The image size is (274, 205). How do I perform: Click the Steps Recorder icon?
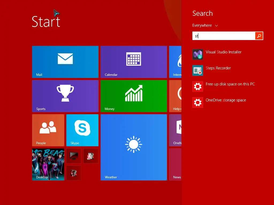(x=198, y=70)
